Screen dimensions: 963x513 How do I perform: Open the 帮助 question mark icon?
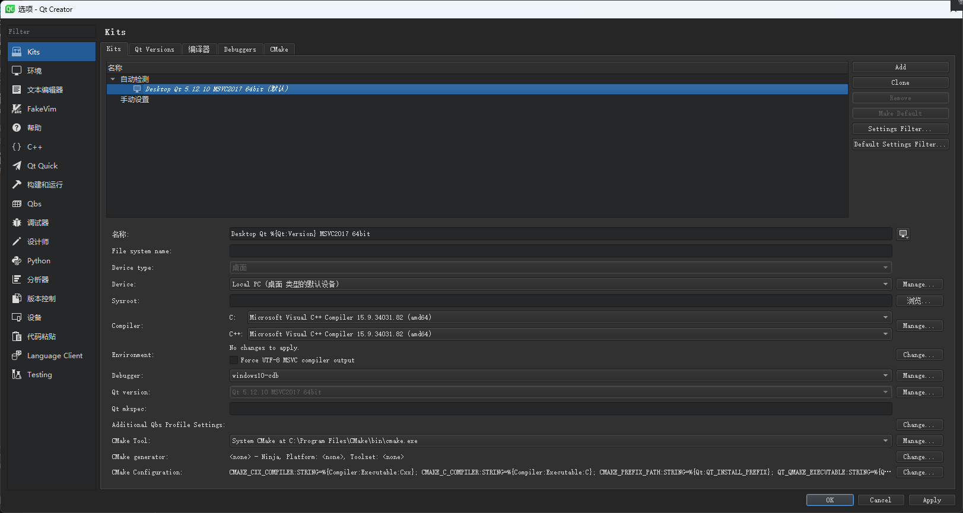pos(17,128)
